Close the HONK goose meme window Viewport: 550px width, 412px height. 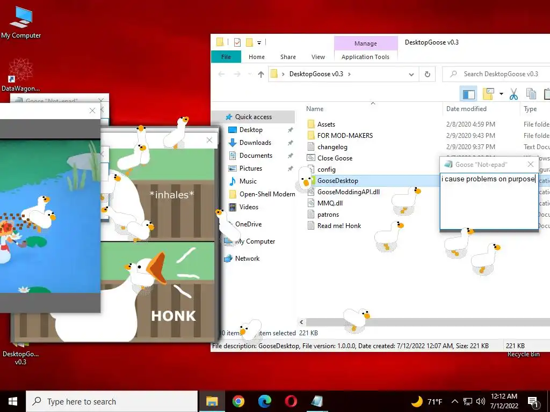pos(209,140)
